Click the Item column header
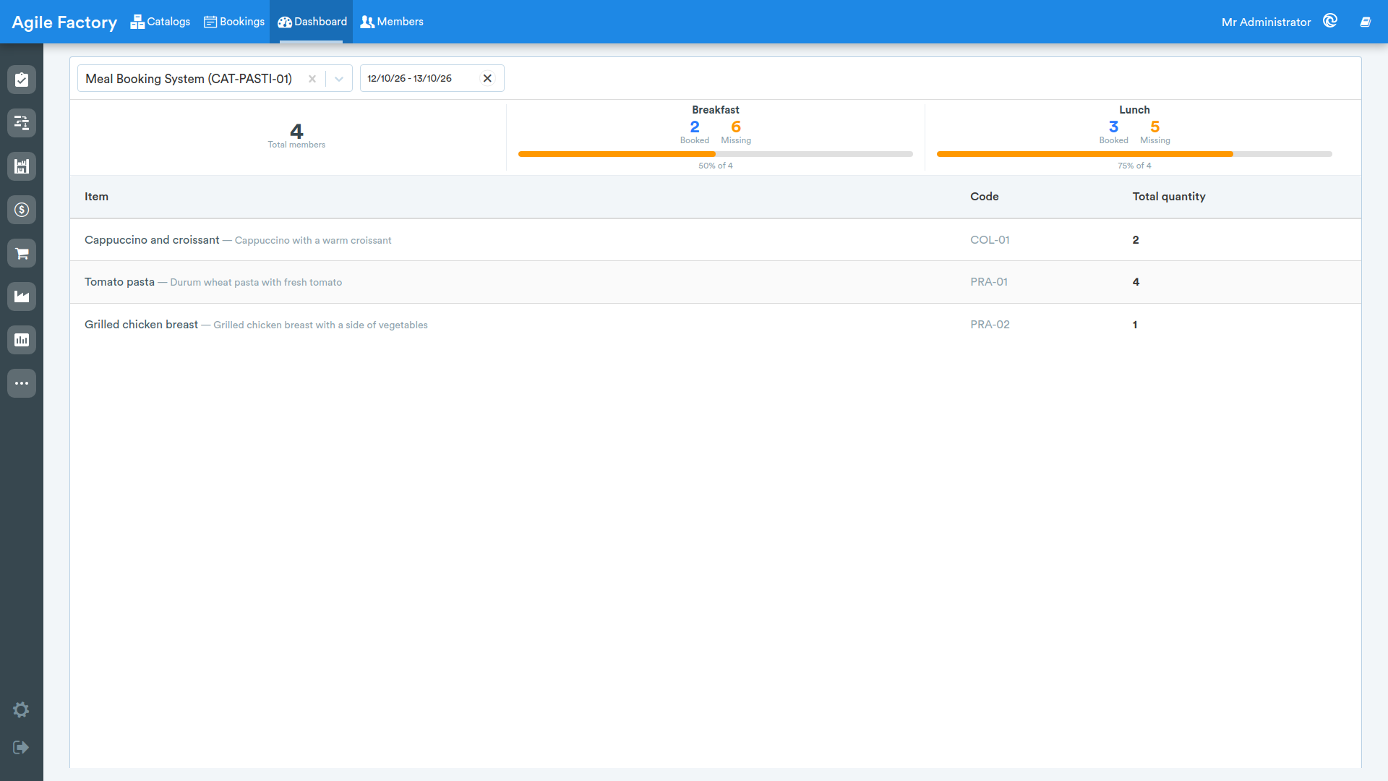This screenshot has height=781, width=1388. [x=96, y=197]
